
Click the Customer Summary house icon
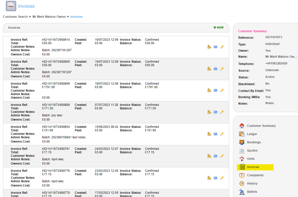pos(242,126)
